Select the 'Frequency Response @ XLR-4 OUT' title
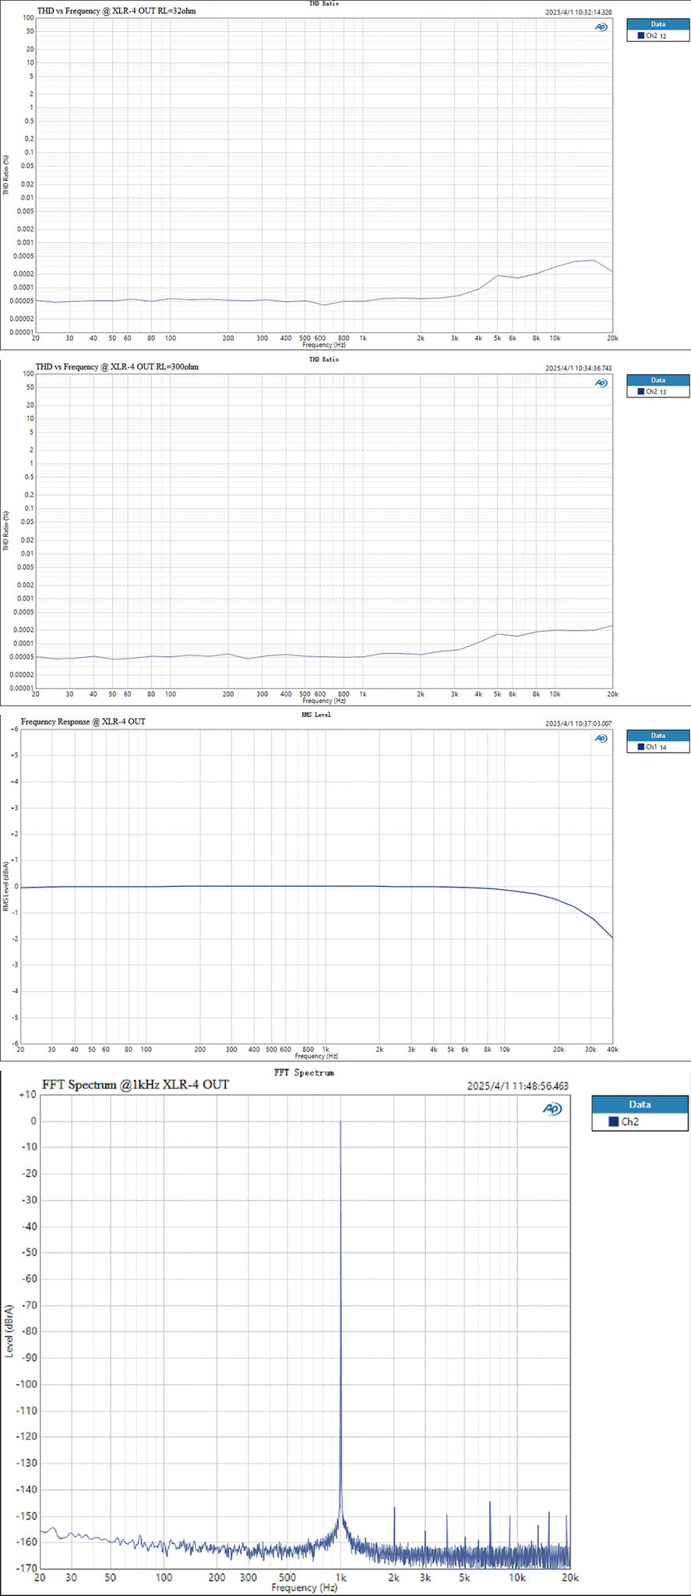The width and height of the screenshot is (691, 1596). tap(83, 722)
